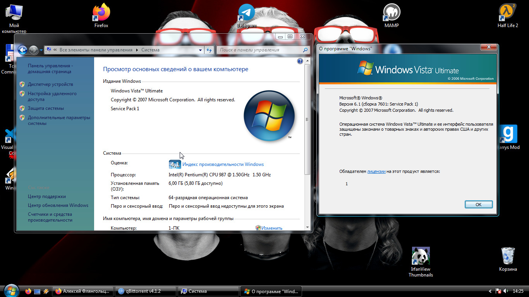Click the 64-разрядная операционная система text
This screenshot has width=529, height=297.
click(208, 198)
